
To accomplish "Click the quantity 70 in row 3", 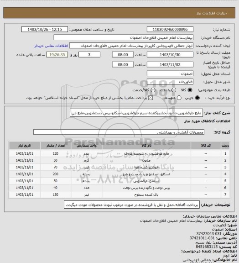I will coord(56,168).
